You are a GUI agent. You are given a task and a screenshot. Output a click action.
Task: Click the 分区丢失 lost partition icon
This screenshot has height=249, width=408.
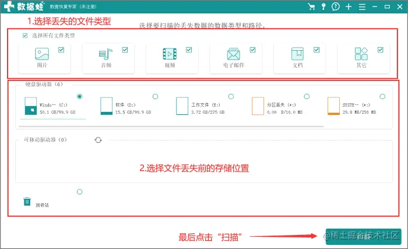click(258, 106)
